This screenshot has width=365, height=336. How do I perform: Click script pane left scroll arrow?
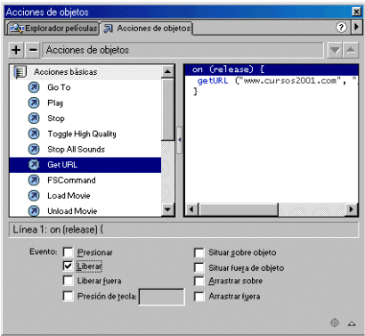coord(191,209)
